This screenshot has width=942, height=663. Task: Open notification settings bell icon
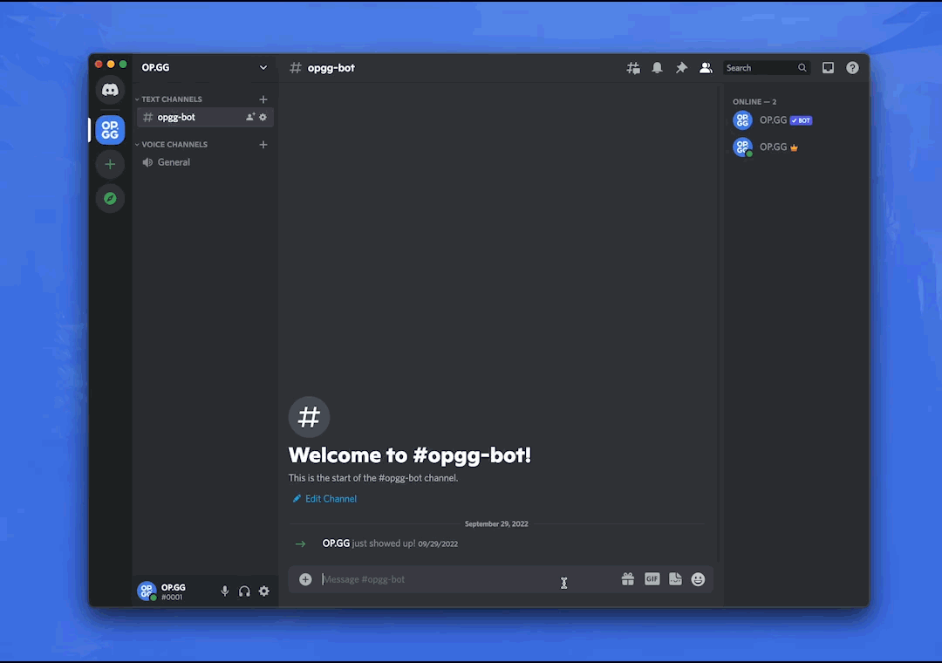658,68
